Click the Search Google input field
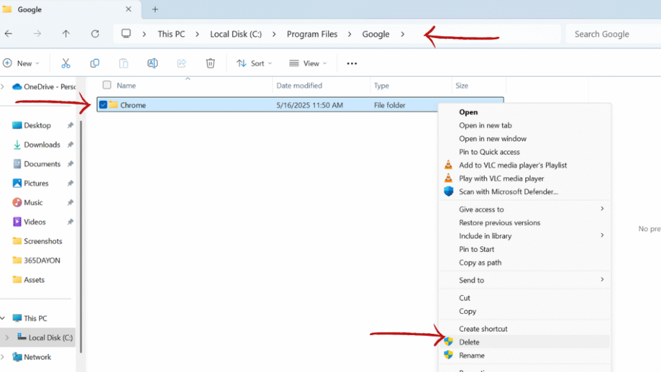The width and height of the screenshot is (661, 372). point(613,34)
